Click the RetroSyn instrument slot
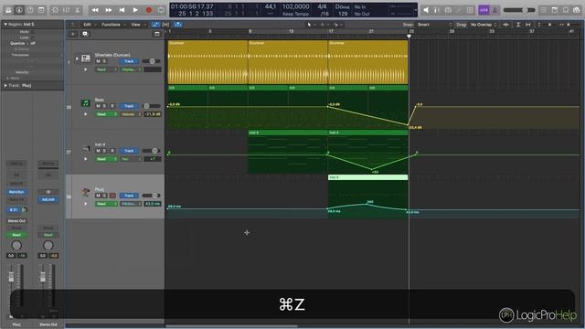The image size is (585, 329). 16,192
